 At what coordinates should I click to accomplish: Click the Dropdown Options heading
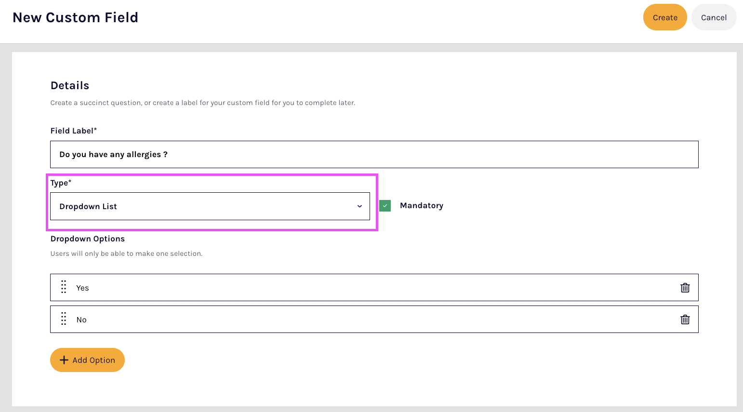(x=88, y=239)
